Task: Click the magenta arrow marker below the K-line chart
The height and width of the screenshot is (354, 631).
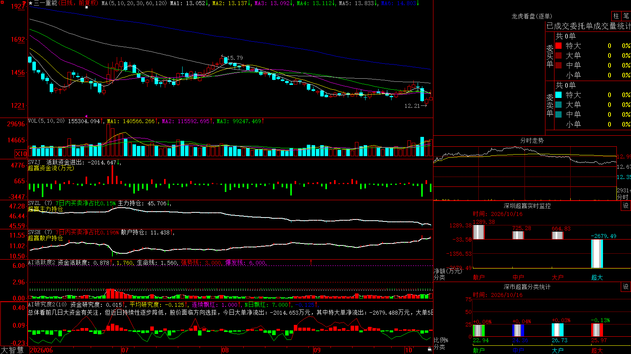Action: [x=86, y=116]
